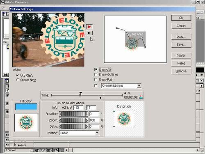Open the Motion type Linear dropdown
The image size is (205, 154).
(97, 133)
